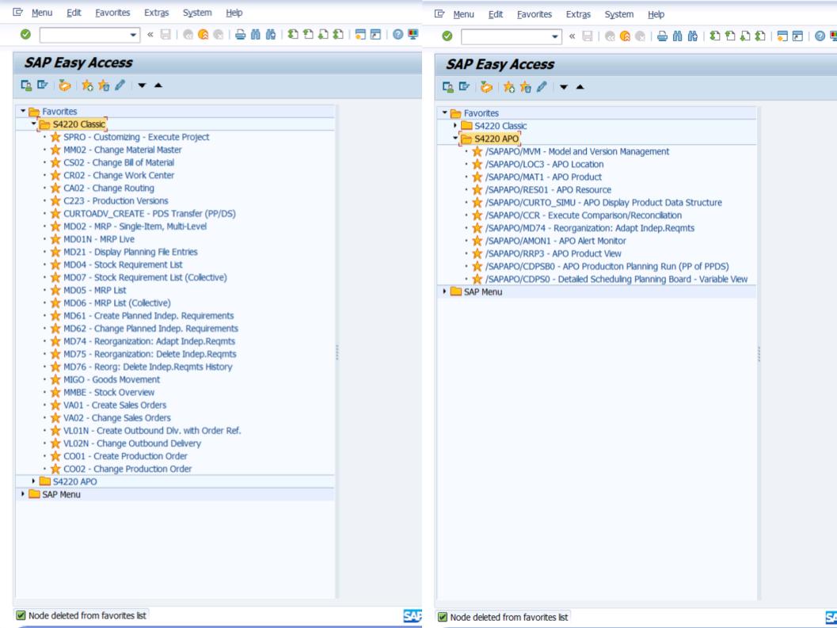Image resolution: width=837 pixels, height=628 pixels.
Task: Click the Create New Session icon in the left window
Action: (x=360, y=35)
